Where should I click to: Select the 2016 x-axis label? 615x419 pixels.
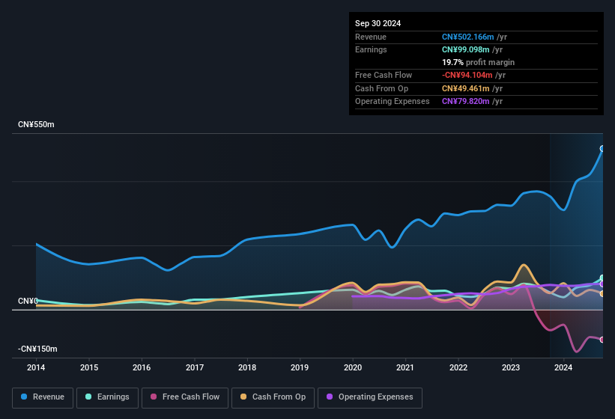coord(142,367)
